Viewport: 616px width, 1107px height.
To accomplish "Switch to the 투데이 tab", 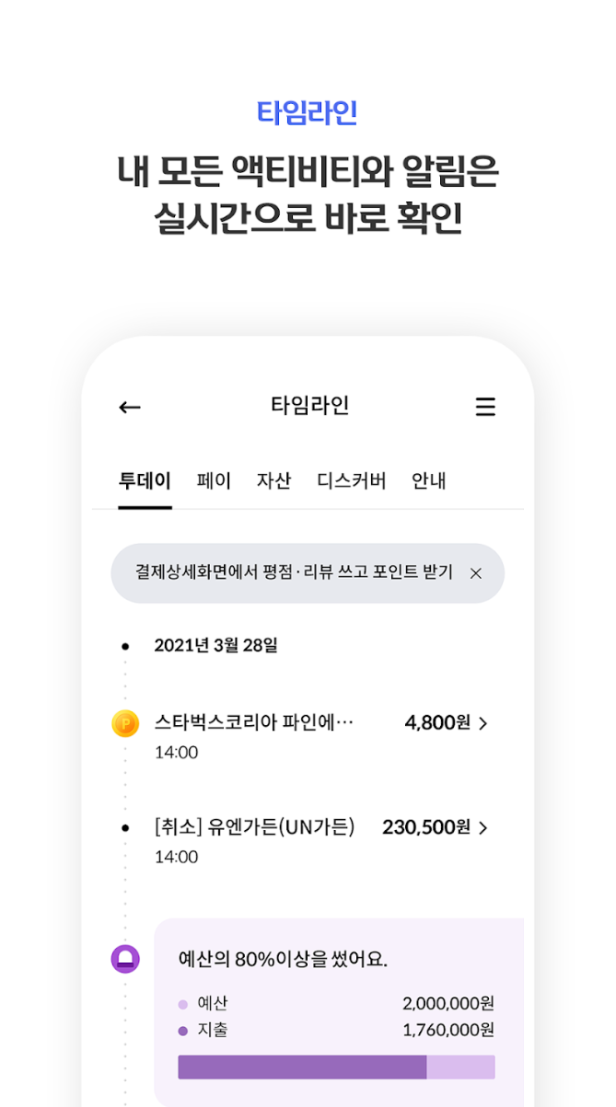I will pos(145,480).
